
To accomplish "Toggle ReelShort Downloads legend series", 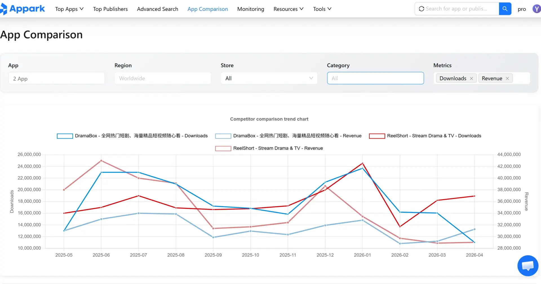I will (425, 136).
